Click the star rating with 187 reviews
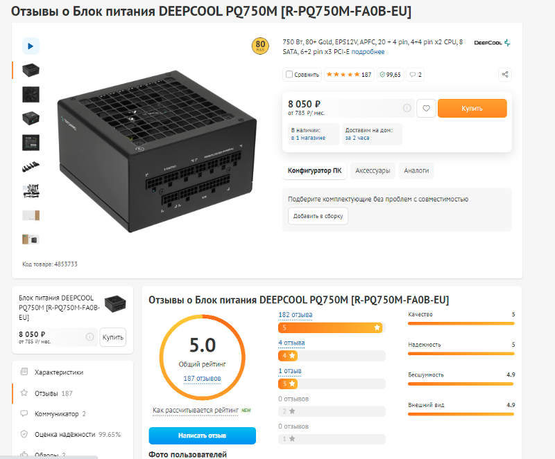 (x=349, y=75)
